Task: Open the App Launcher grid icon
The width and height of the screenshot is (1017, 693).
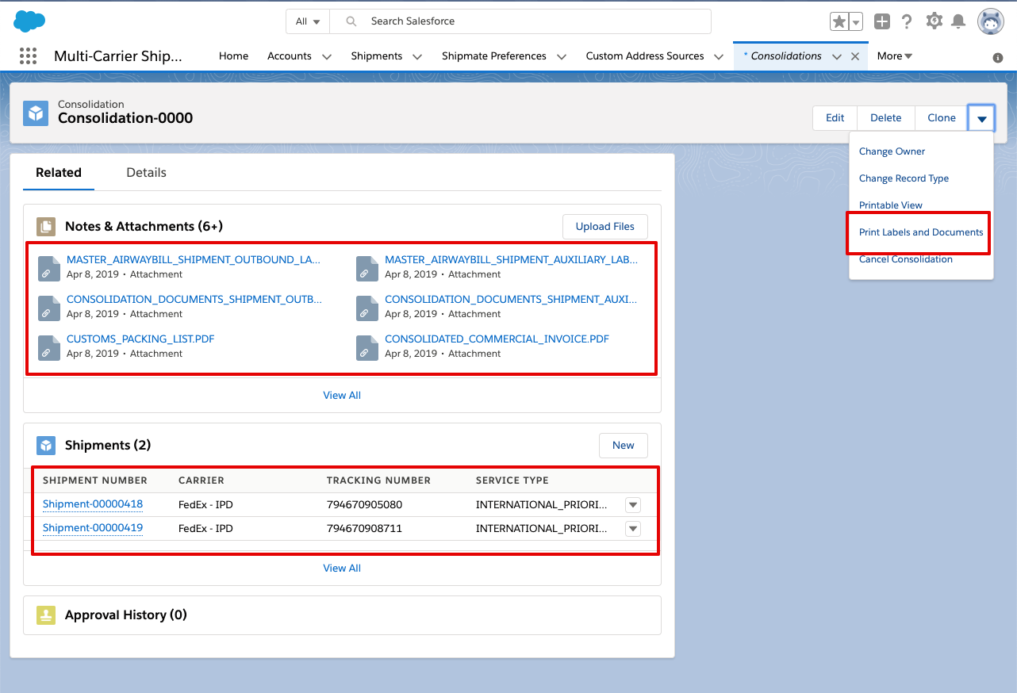Action: pyautogui.click(x=28, y=56)
